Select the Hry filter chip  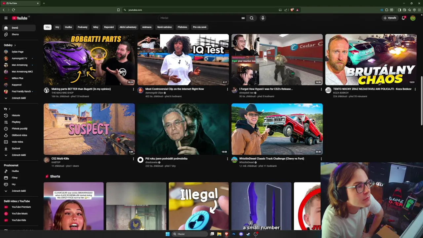click(57, 27)
